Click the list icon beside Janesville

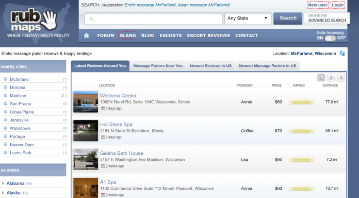(x=5, y=120)
